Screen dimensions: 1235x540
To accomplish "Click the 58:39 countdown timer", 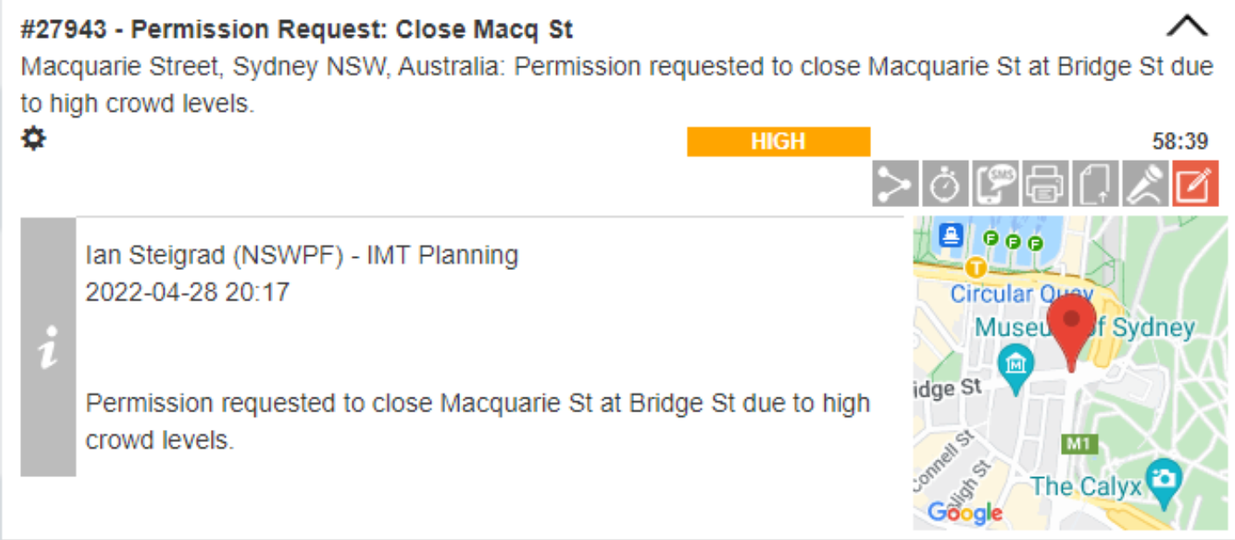I will click(1180, 142).
